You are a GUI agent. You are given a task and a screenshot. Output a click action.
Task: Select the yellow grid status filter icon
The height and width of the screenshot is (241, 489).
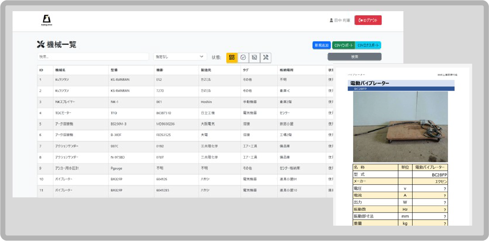tap(232, 57)
